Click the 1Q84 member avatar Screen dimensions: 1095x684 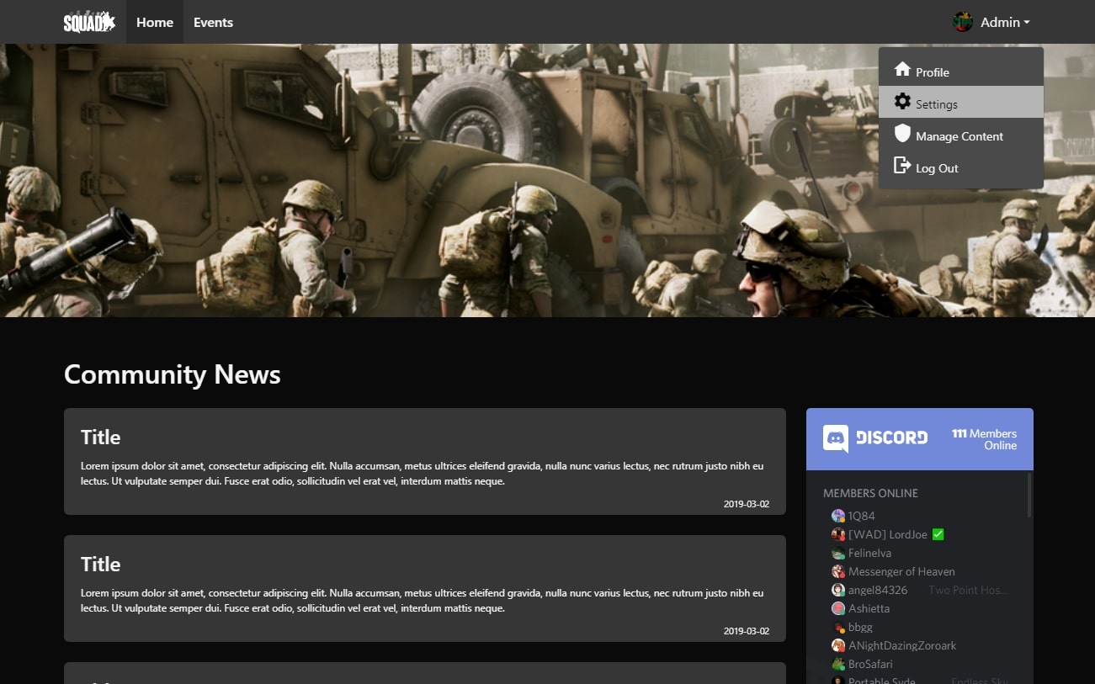coord(838,516)
